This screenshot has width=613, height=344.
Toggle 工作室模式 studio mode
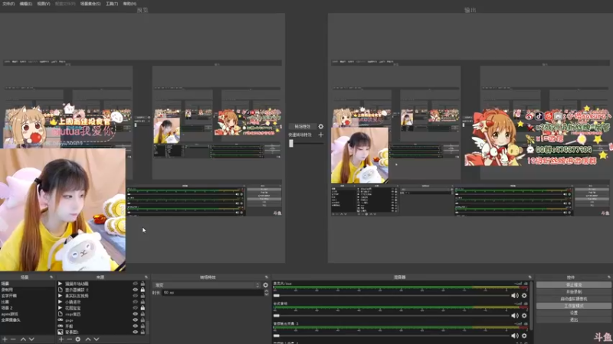pos(573,306)
